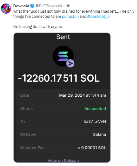Click the Solana logo icon

coord(63,56)
